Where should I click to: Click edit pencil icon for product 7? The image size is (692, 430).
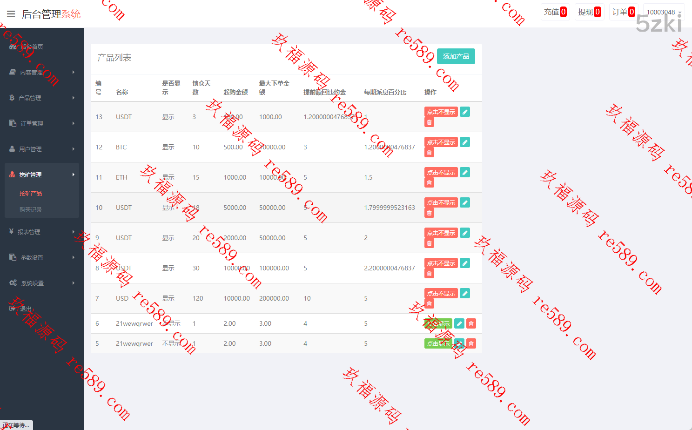(464, 293)
